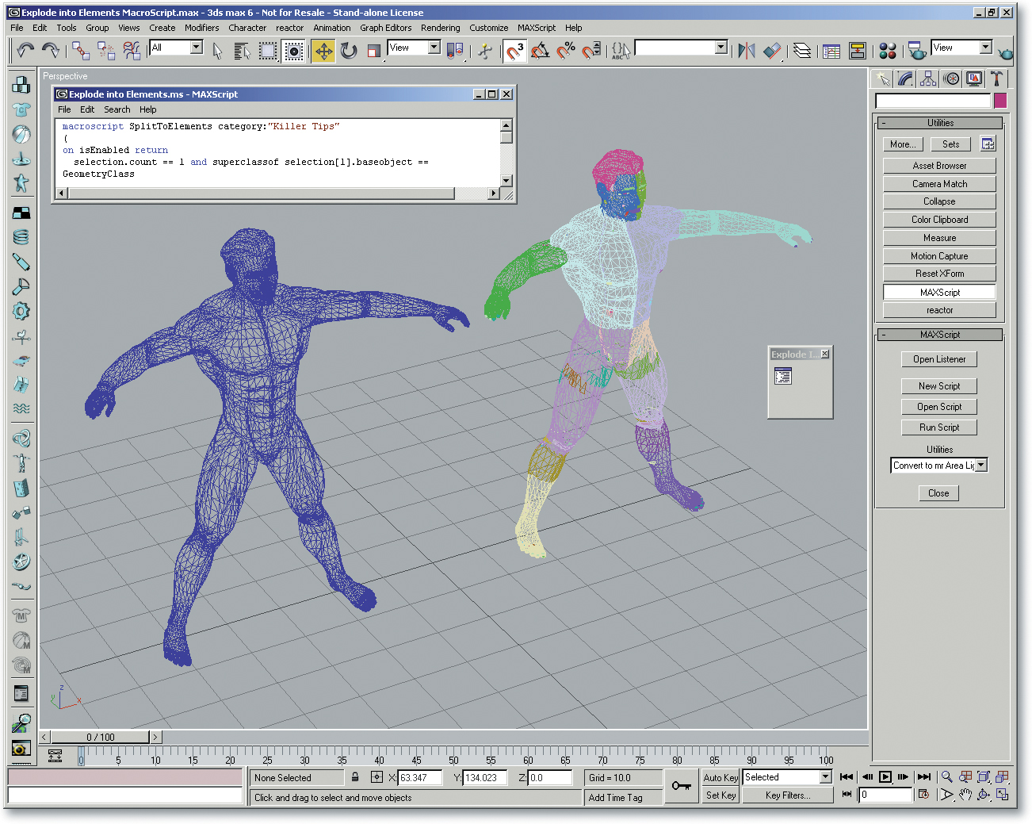Click the magenta object color swatch
This screenshot has width=1032, height=824.
click(x=1000, y=101)
